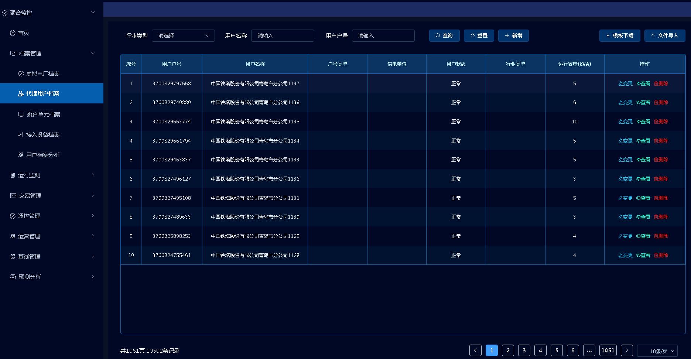The width and height of the screenshot is (691, 359).
Task: Expand the 运行监测 sidebar menu
Action: 52,175
